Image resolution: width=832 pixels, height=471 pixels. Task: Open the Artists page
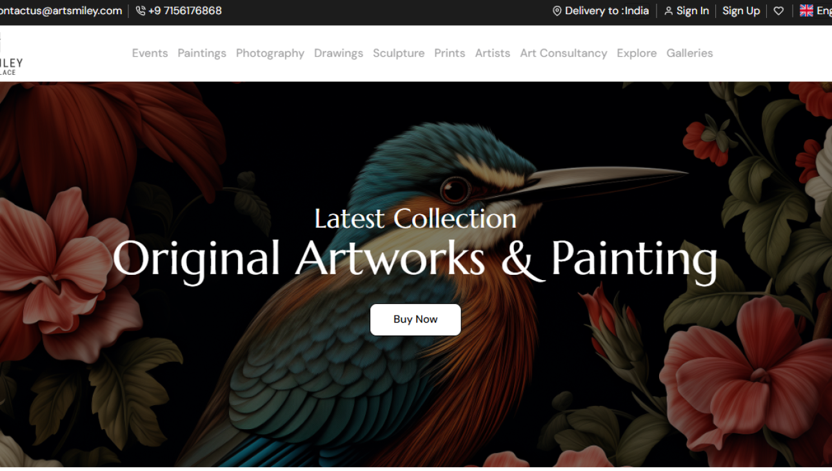click(x=493, y=54)
